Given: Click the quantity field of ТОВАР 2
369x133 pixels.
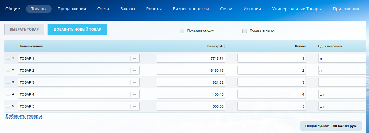Looking at the screenshot, I should tap(272, 70).
